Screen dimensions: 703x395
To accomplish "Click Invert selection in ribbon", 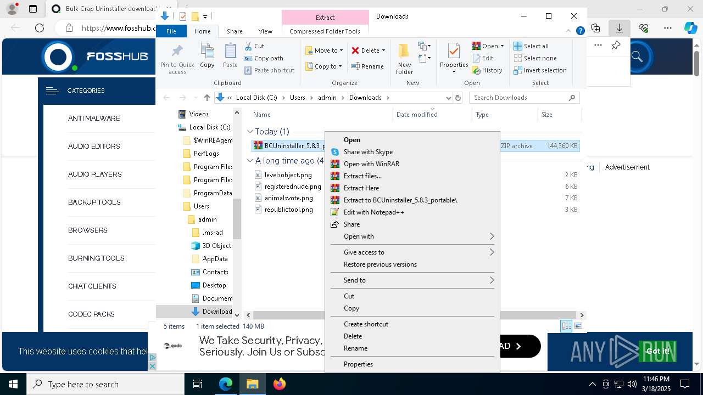I will (x=540, y=70).
